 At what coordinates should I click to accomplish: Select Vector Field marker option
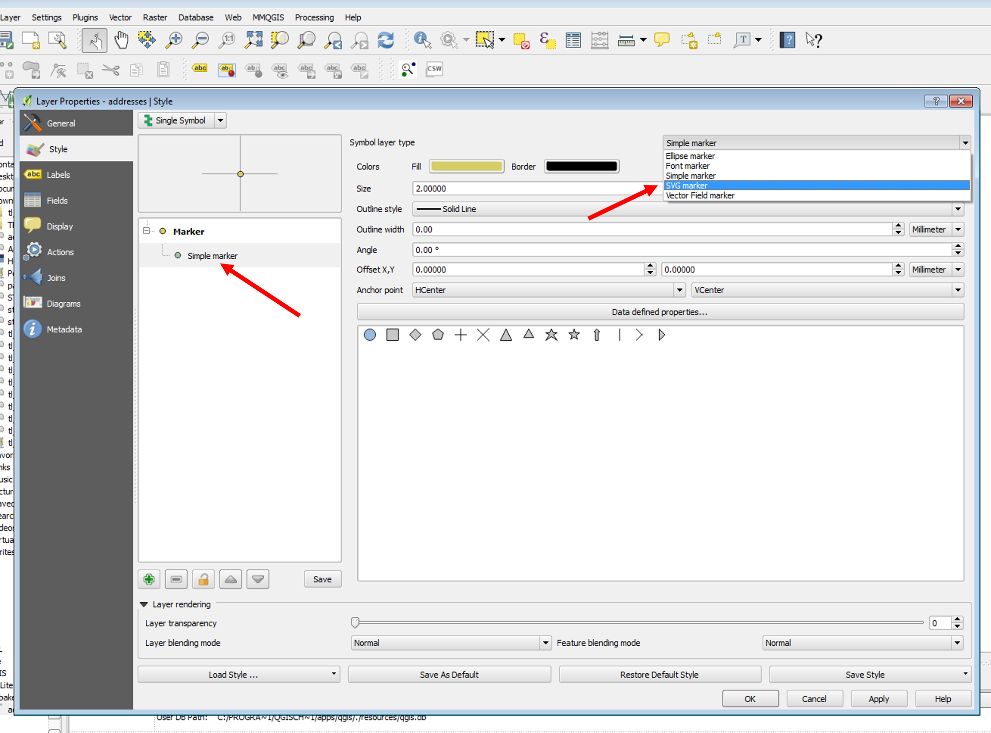[817, 195]
